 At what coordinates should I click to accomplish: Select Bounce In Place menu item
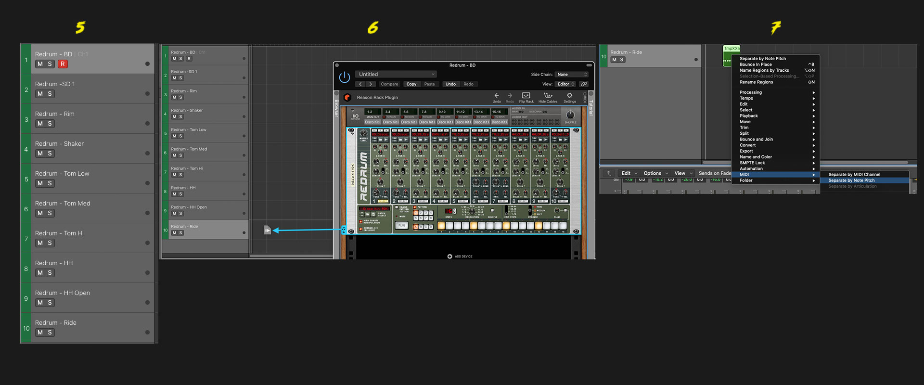click(776, 64)
